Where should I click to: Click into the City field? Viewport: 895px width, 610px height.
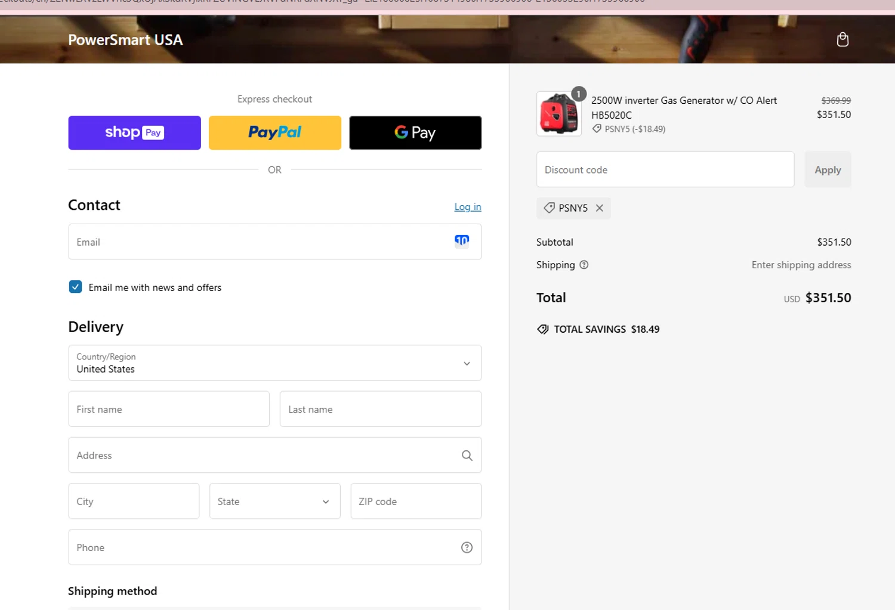tap(134, 501)
